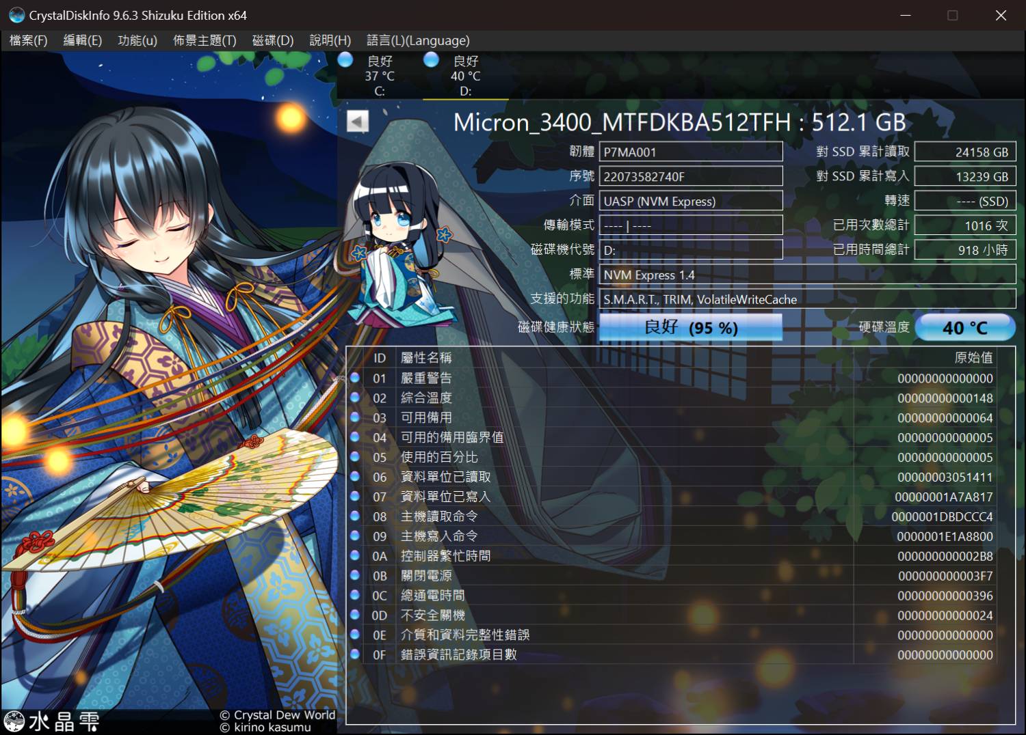Screen dimensions: 1026x735
Task: Click the blue status orb for drive D:
Action: pyautogui.click(x=431, y=60)
